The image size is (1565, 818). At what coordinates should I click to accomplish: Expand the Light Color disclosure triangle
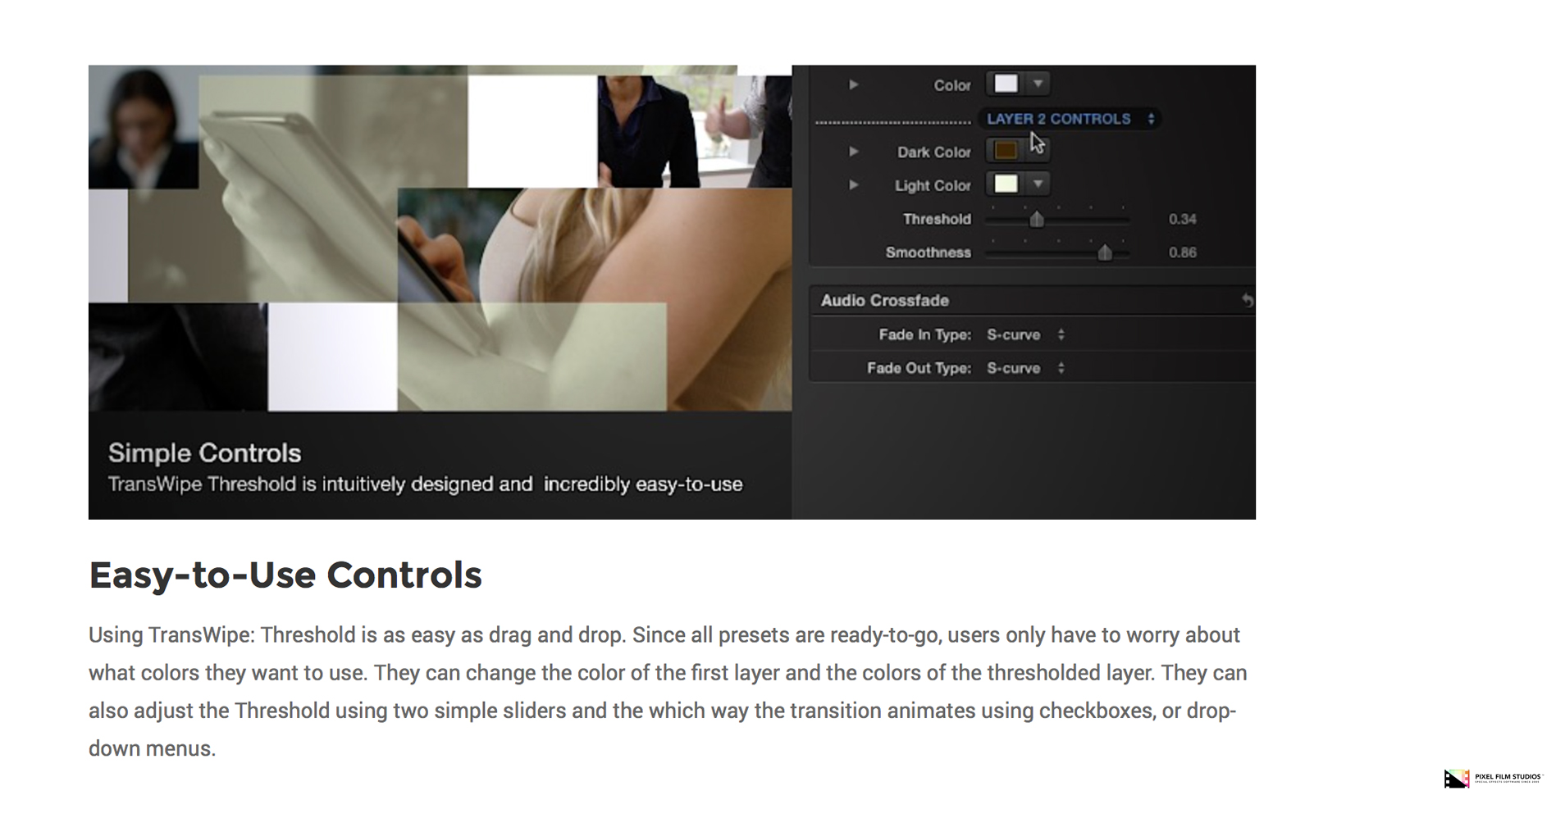coord(853,185)
